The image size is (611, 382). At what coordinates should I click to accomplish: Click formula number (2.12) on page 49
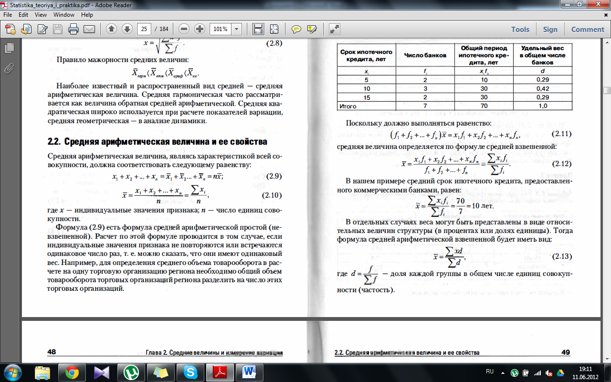point(562,164)
